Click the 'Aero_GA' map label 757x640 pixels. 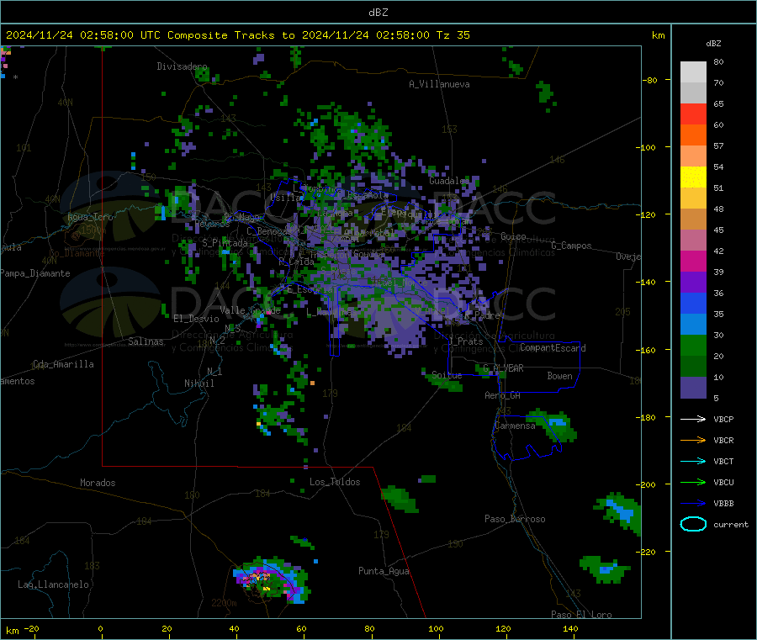(x=502, y=396)
